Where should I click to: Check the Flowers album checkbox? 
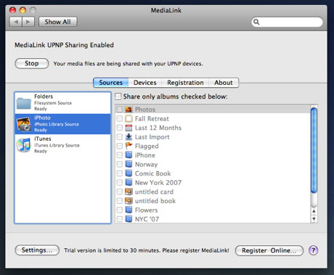tap(120, 210)
